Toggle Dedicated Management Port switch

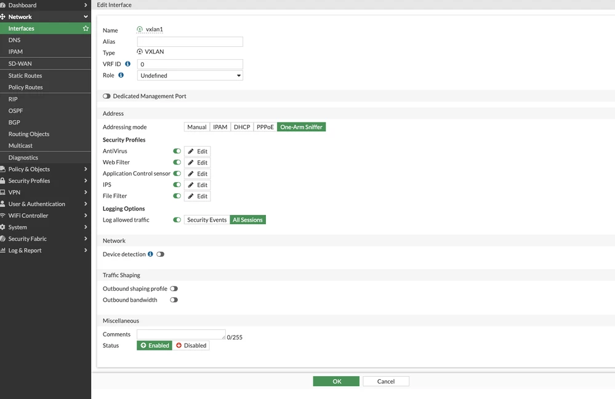click(x=107, y=96)
